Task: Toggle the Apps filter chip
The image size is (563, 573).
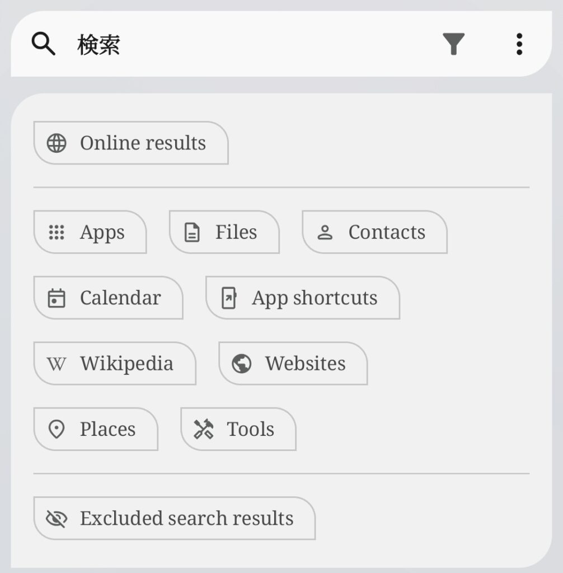Action: click(90, 232)
